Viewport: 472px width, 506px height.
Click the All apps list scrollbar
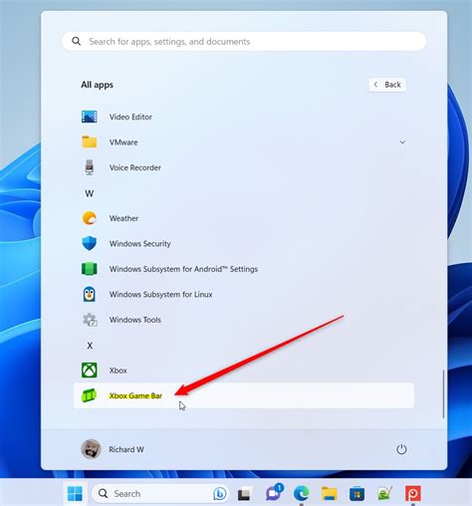pos(443,393)
